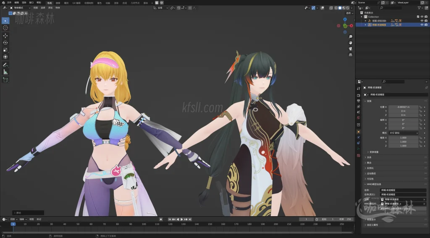Viewport: 430px width, 238px height.
Task: Switch to the UV Editing workspace tab
Action: 76,3
